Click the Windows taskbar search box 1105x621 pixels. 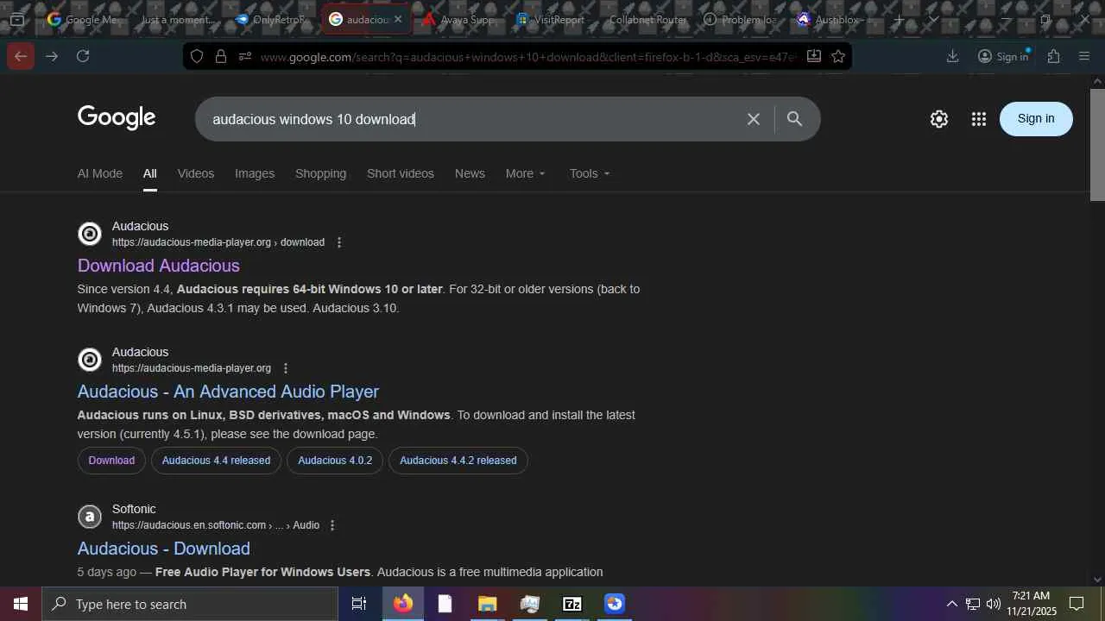(x=190, y=604)
